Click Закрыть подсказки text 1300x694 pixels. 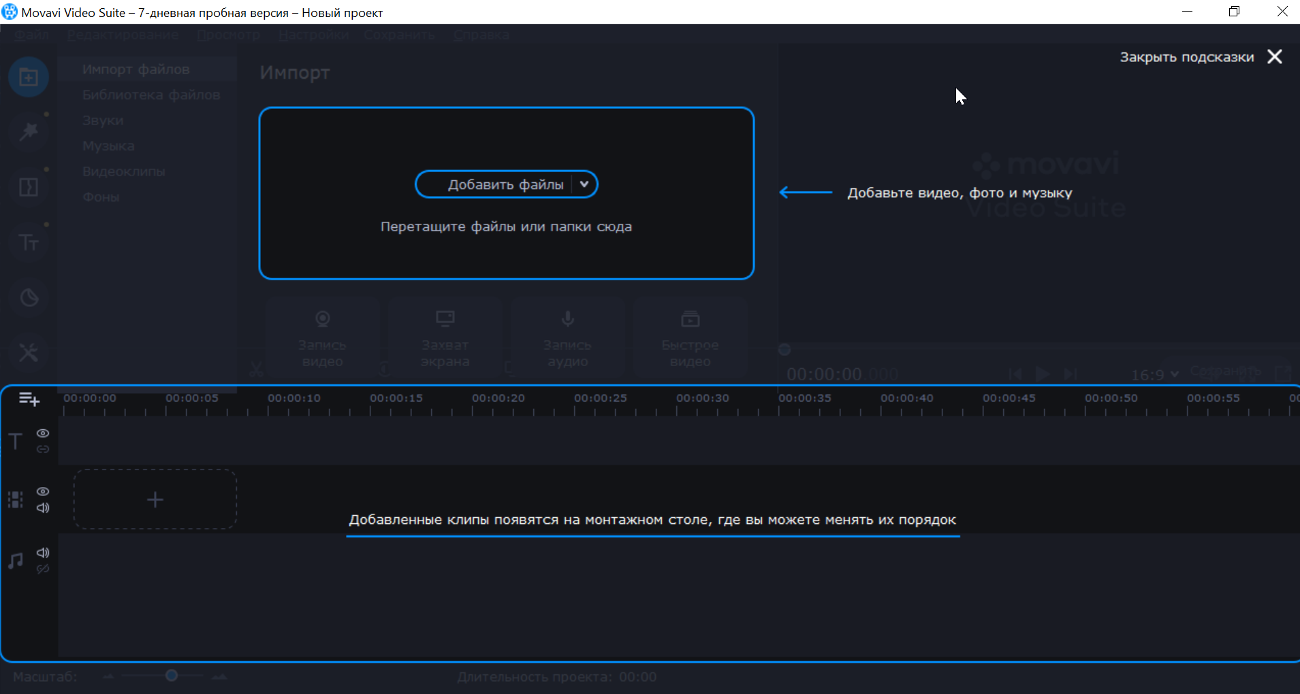coord(1187,57)
